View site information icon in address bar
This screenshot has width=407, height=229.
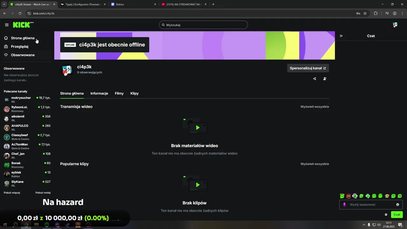click(x=29, y=13)
